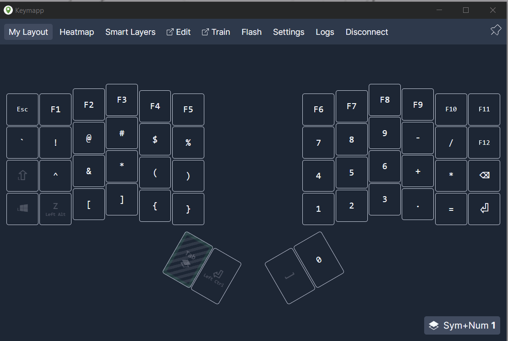Open the Logs tab
Image resolution: width=508 pixels, height=341 pixels.
pos(325,32)
